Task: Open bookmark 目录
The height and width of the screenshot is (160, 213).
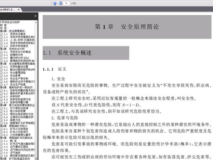Action: point(4,28)
